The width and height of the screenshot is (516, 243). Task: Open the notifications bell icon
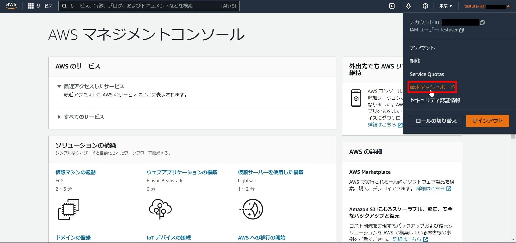(408, 6)
